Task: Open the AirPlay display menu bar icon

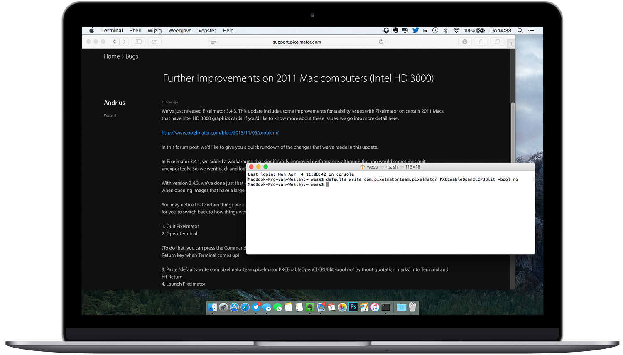Action: 405,31
